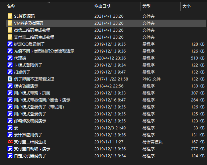The height and width of the screenshot is (165, 207).
Task: Click the 自定义机器码例子 file icon
Action: [10, 156]
